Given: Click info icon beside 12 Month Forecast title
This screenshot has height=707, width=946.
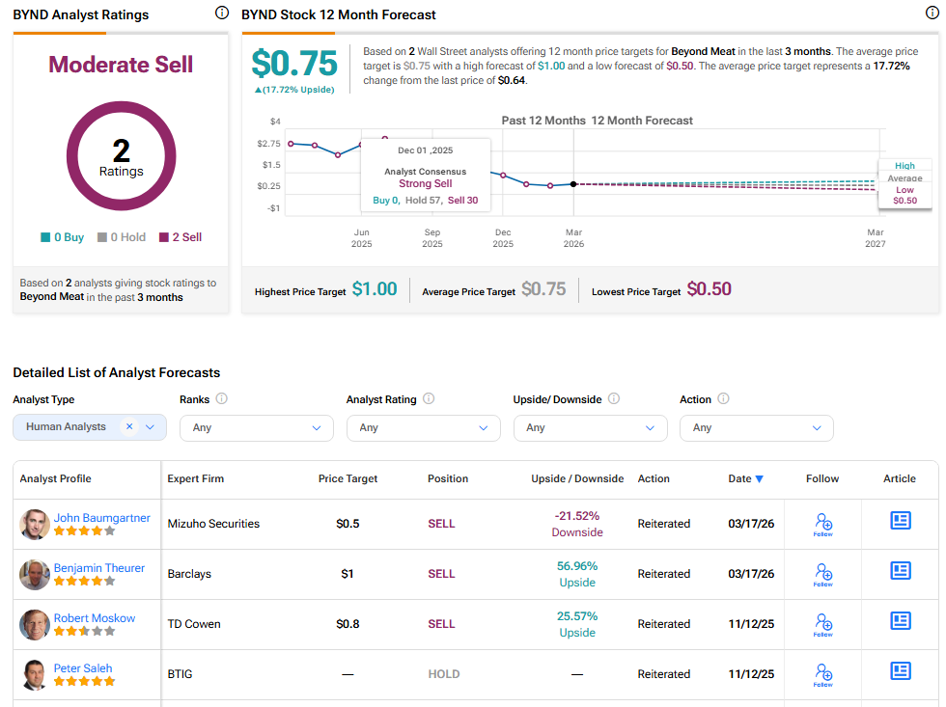Looking at the screenshot, I should coord(932,13).
